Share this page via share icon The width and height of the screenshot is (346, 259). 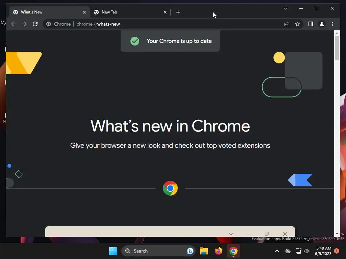(287, 24)
